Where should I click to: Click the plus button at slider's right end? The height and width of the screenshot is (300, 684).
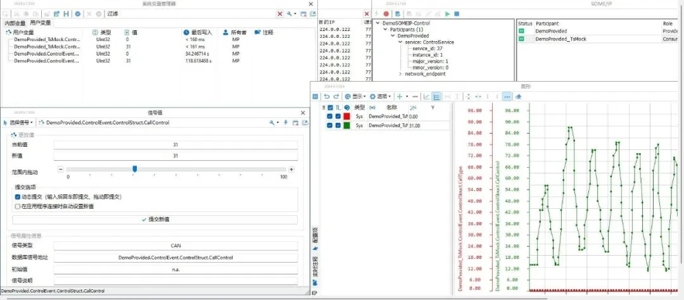291,169
